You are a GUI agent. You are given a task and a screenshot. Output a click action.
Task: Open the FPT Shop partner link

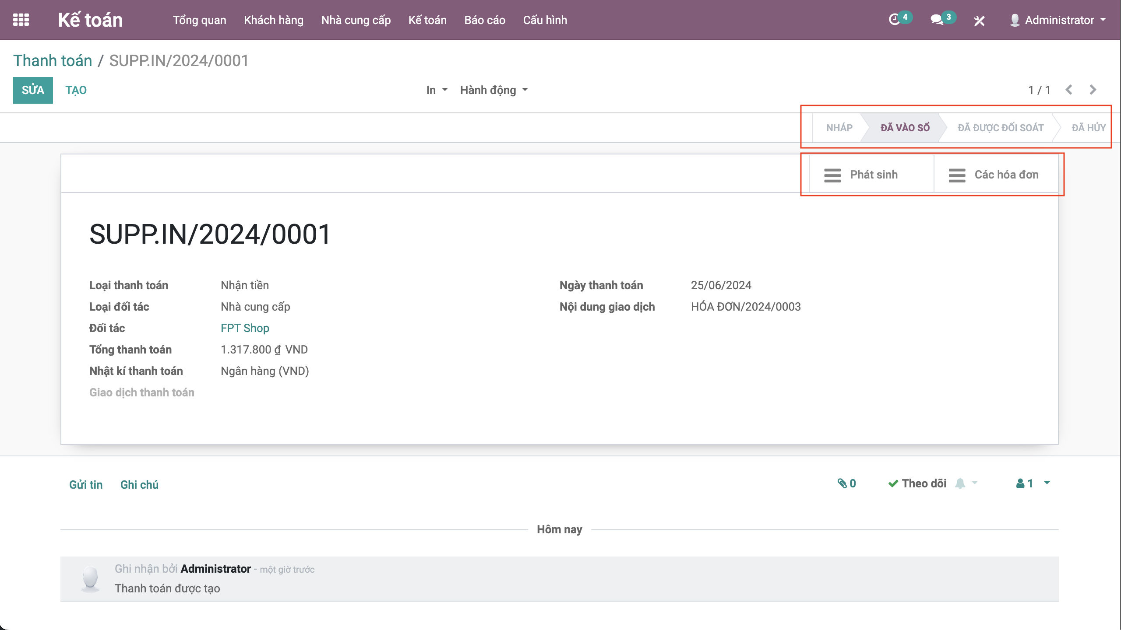click(x=245, y=328)
